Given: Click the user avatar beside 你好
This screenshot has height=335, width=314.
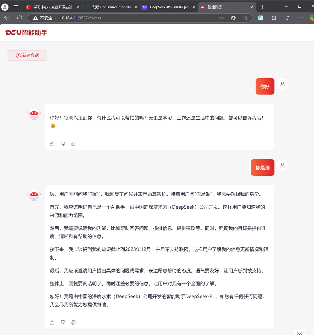Looking at the screenshot, I should click(283, 84).
